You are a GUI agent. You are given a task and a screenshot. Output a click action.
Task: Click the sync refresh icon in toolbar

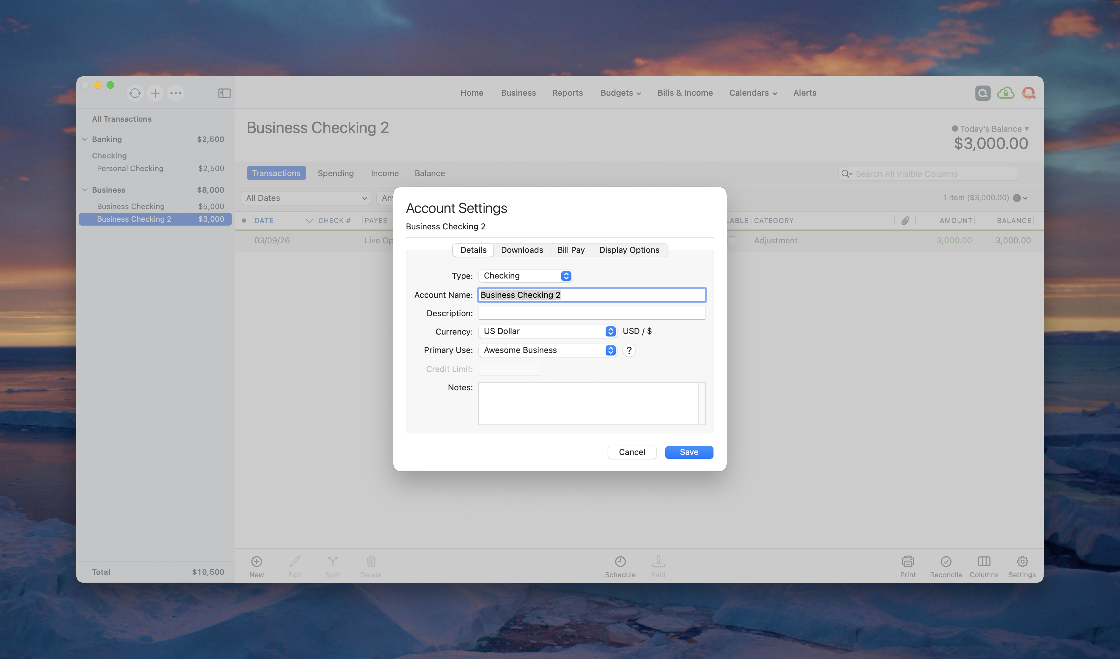click(135, 93)
